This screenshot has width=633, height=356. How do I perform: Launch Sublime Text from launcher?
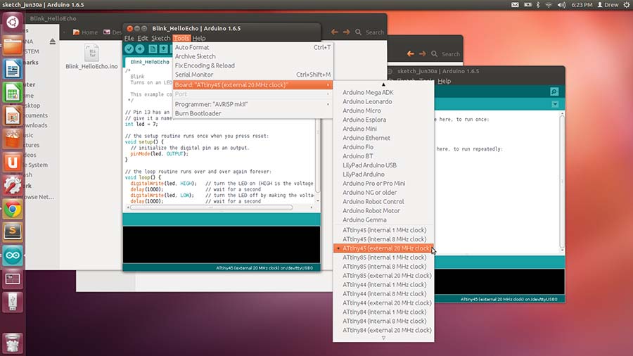coord(13,232)
